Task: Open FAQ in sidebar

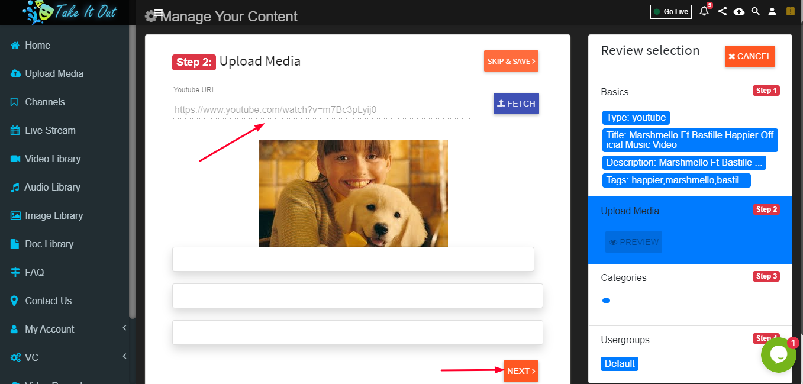Action: pyautogui.click(x=34, y=272)
